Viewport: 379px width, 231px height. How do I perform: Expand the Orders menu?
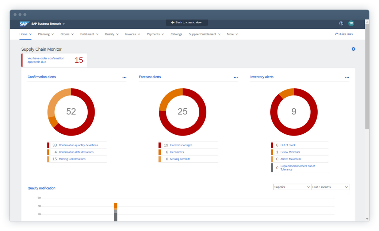[67, 34]
